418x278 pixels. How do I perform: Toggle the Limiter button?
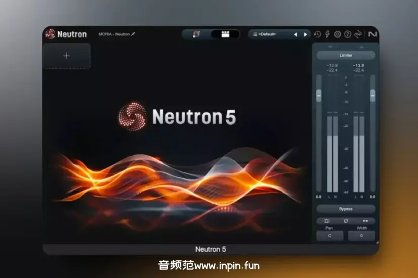tap(346, 55)
